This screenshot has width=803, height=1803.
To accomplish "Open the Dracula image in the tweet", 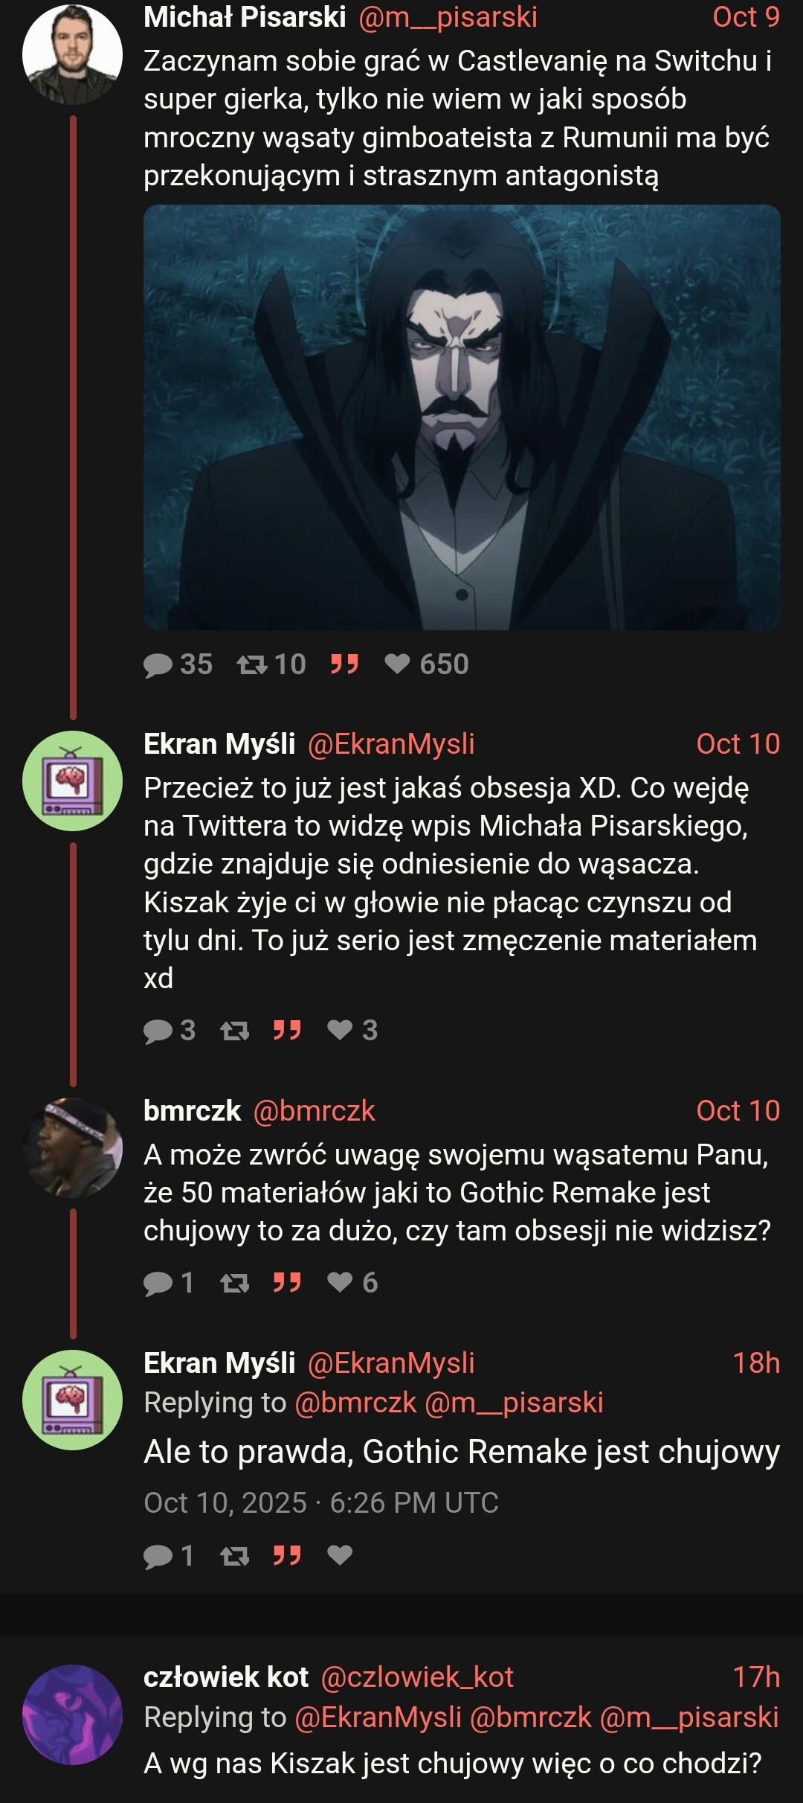I will pyautogui.click(x=462, y=417).
